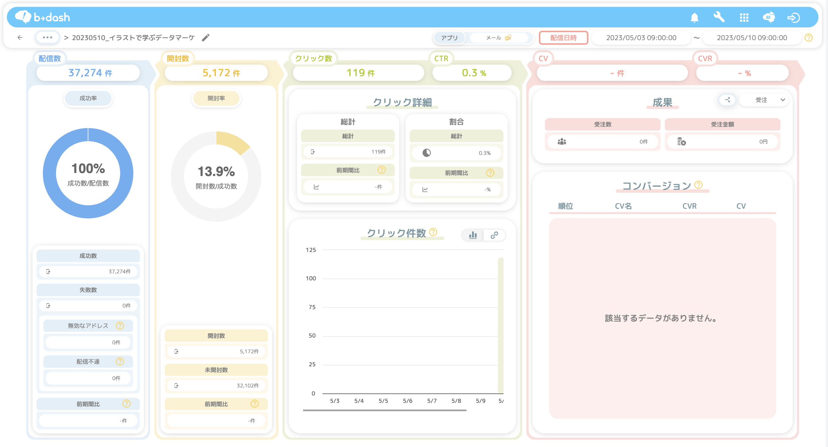Click the start date field 2023/05/03
The height and width of the screenshot is (447, 828).
[x=641, y=38]
